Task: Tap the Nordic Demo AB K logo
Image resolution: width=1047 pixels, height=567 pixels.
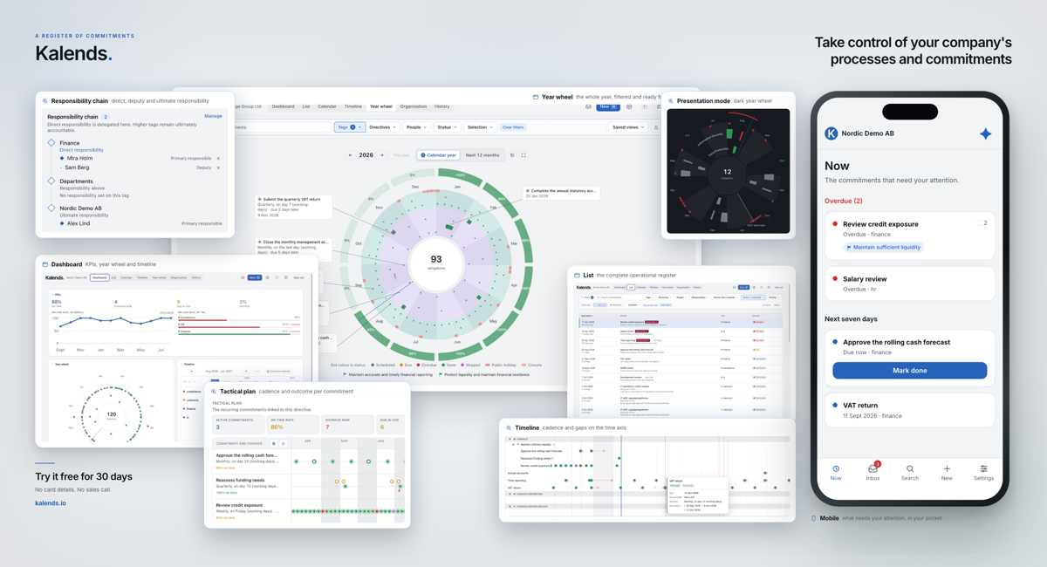Action: (x=831, y=133)
